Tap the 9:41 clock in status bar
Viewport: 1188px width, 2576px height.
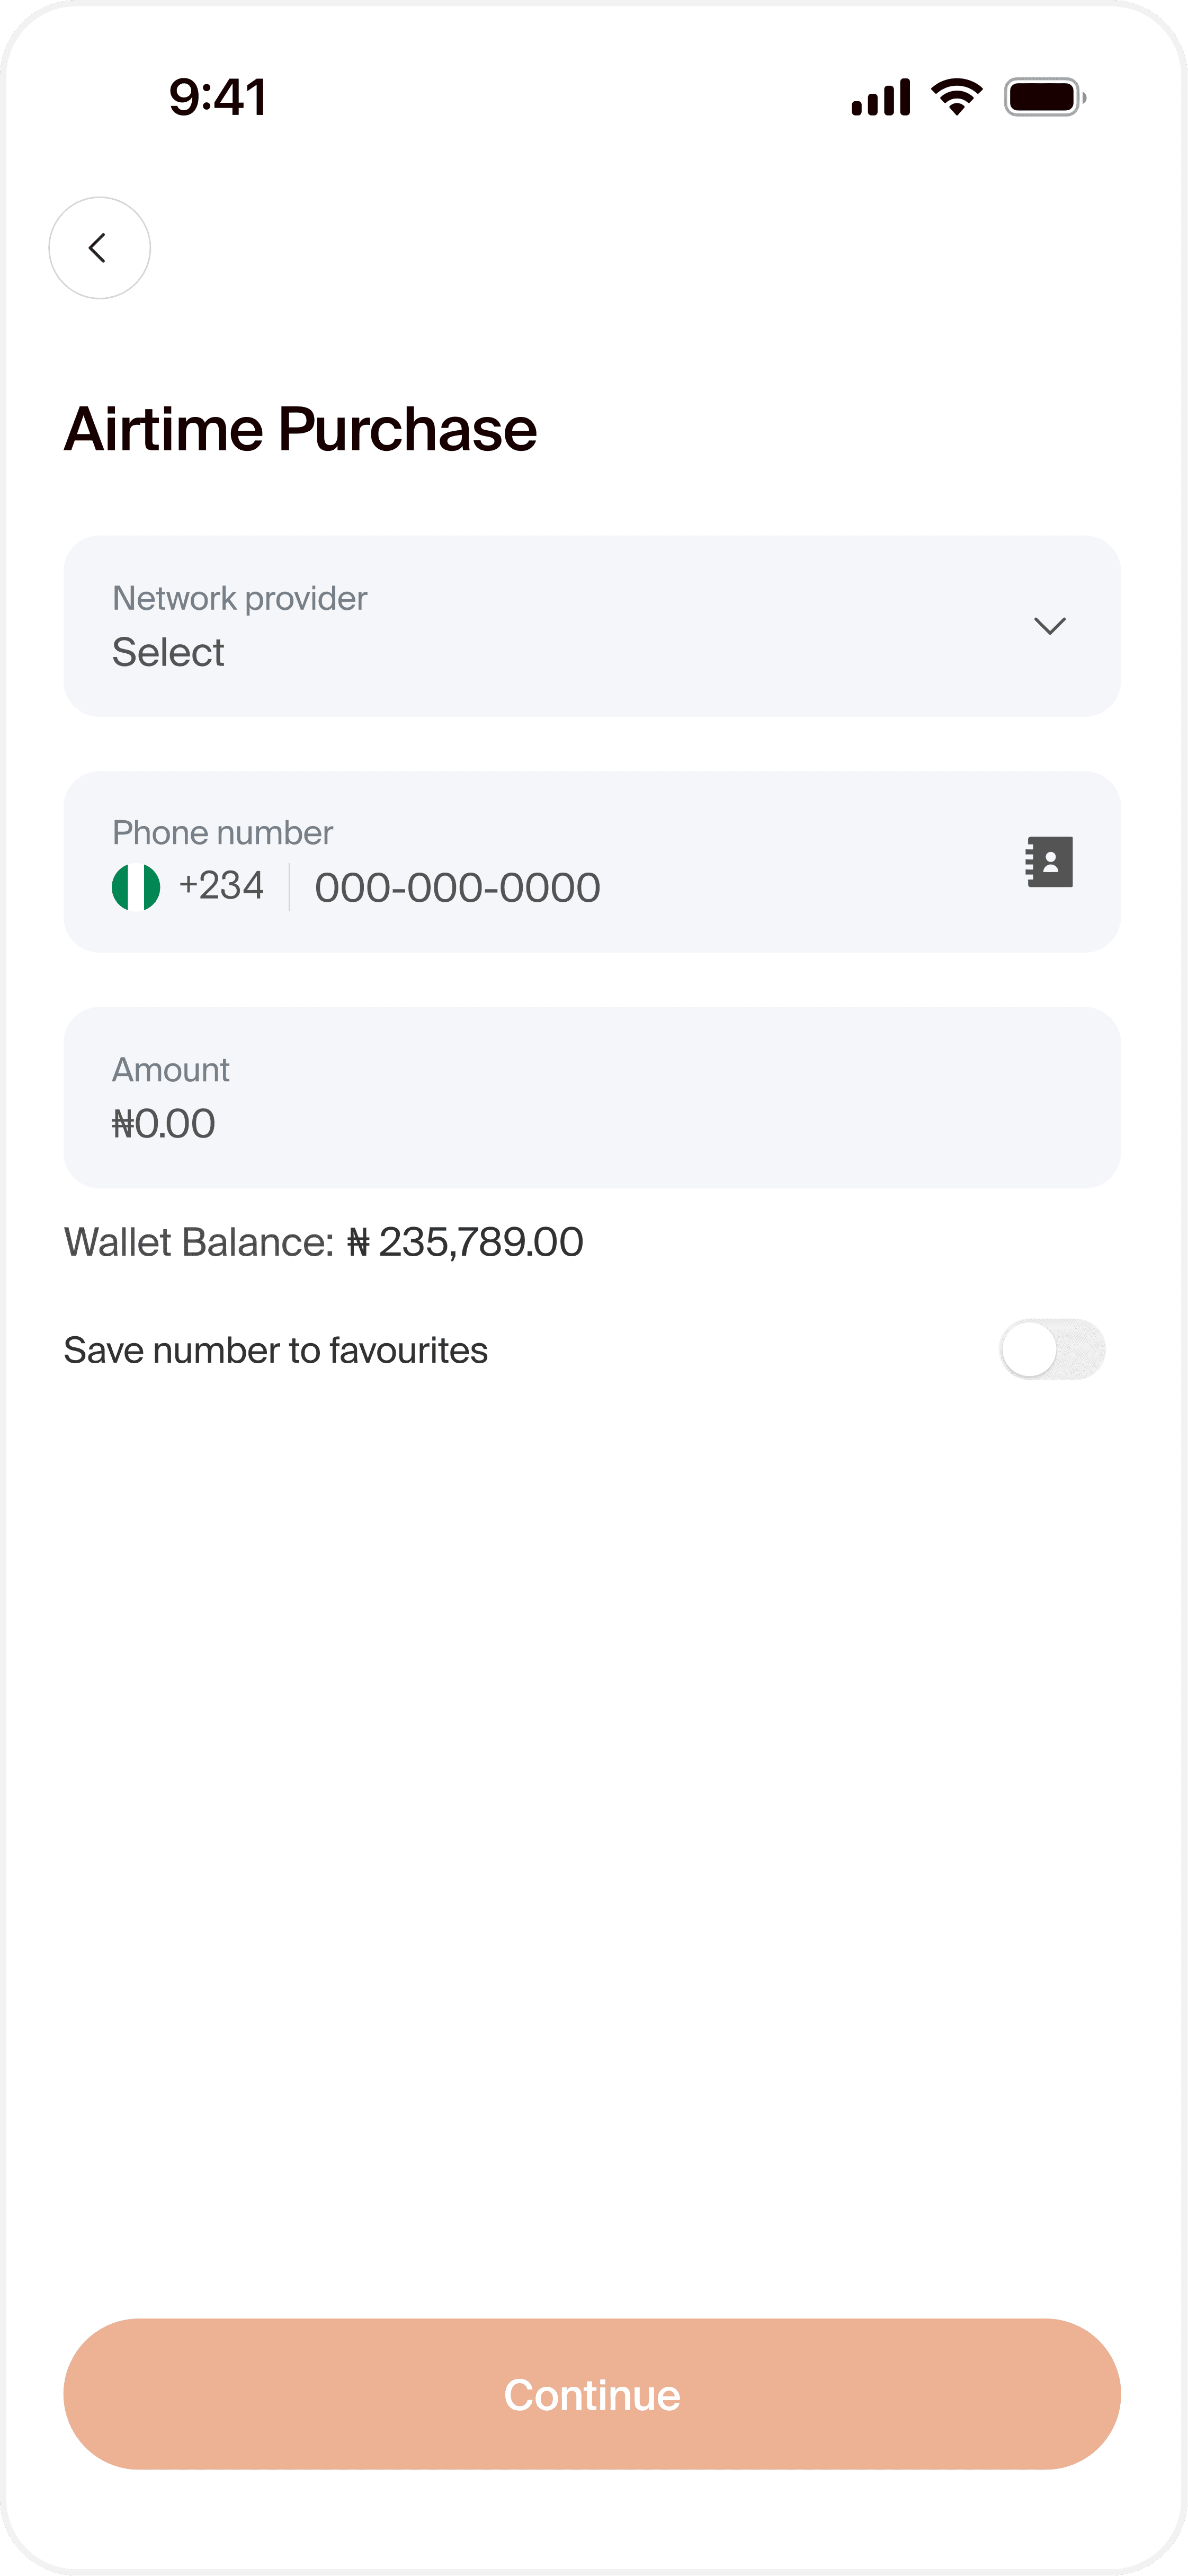pos(218,97)
